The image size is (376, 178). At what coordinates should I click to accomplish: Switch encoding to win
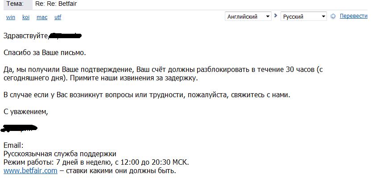(10, 17)
